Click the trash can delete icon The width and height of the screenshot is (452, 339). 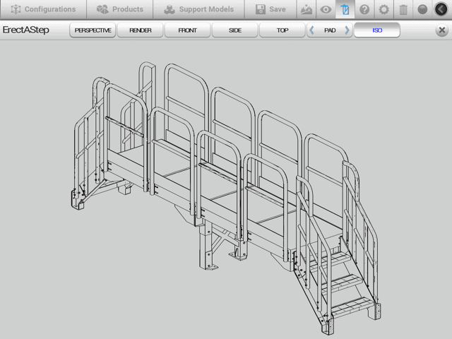click(x=403, y=10)
